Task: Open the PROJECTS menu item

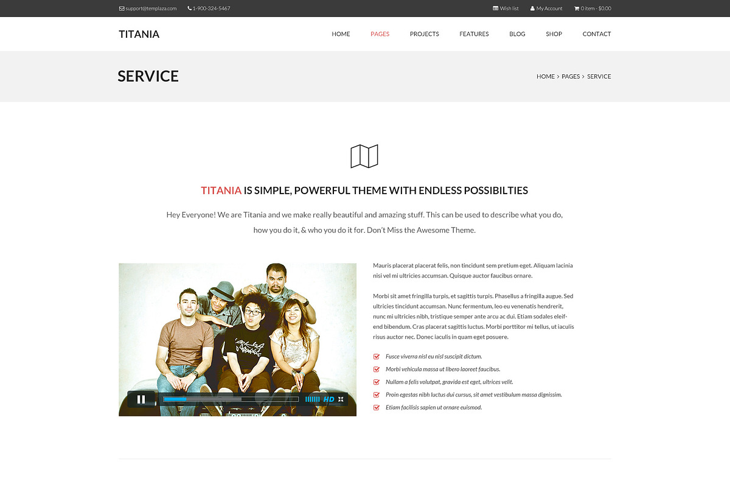Action: click(424, 34)
